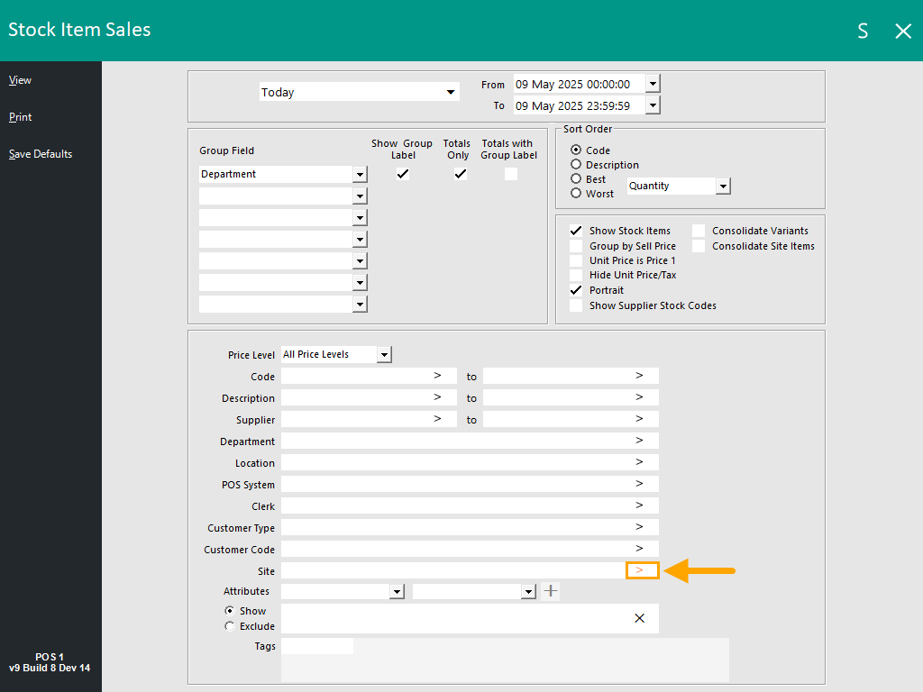
Task: Select Code sort order radio
Action: (x=576, y=150)
